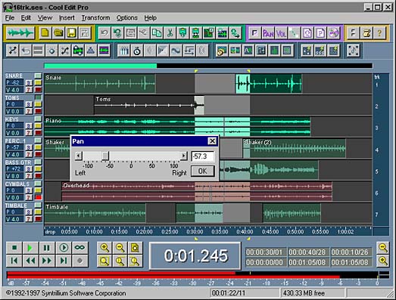Toggle the green mute button on SNARE track

click(38, 76)
